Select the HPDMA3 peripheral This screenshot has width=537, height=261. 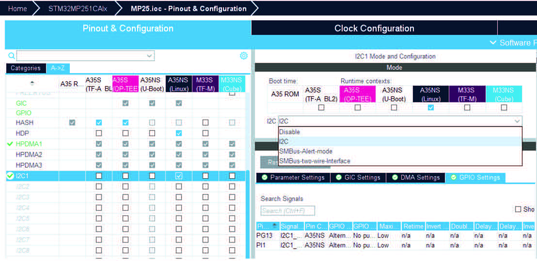29,165
